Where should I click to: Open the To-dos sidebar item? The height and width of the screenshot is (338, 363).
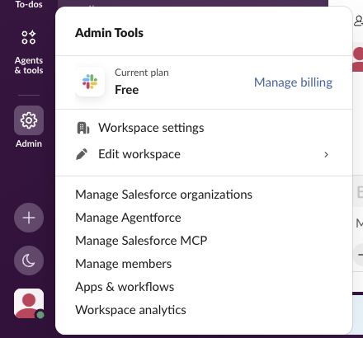pos(29,5)
